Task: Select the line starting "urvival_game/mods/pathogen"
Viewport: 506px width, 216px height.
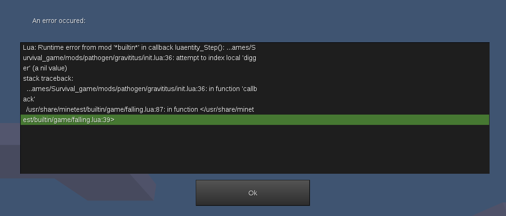Action: [254, 58]
